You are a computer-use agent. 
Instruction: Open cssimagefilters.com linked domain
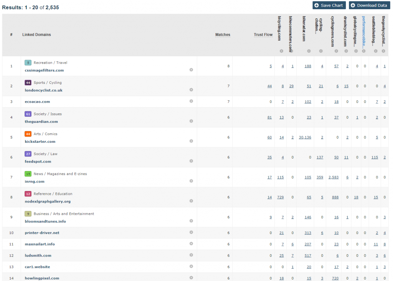coord(44,70)
